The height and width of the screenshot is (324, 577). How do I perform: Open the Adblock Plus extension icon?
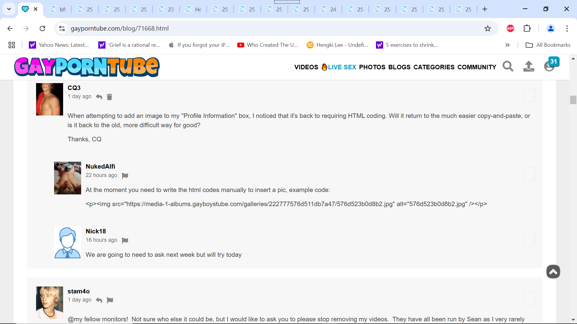point(510,28)
